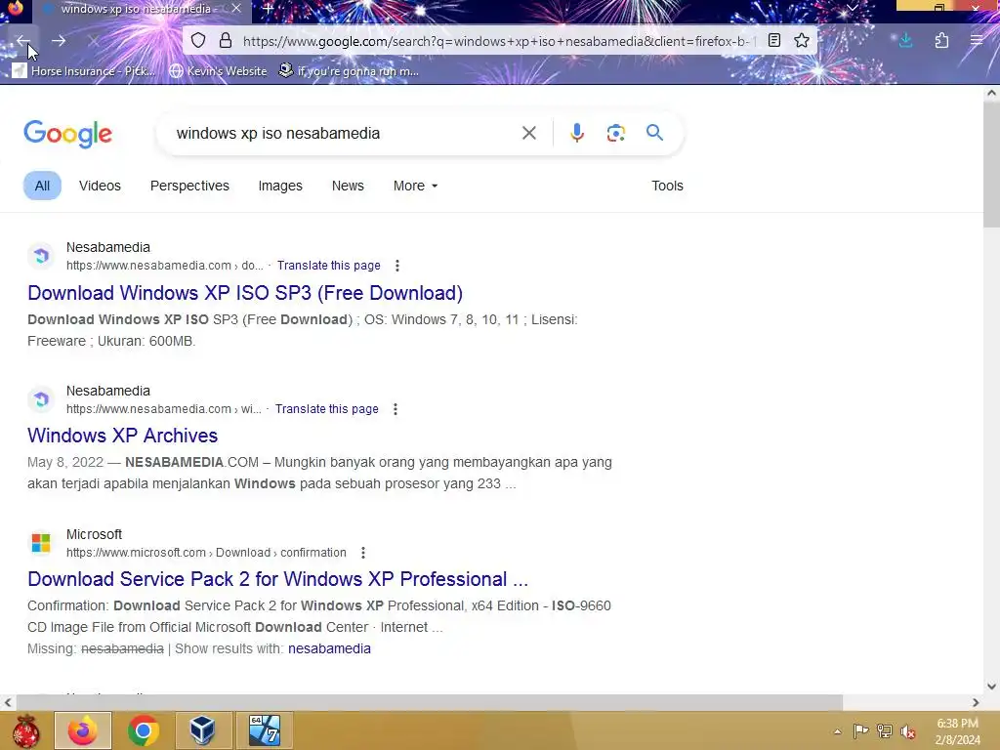Screen dimensions: 1000x750
Task: Open the extensions puzzle icon
Action: (x=941, y=41)
